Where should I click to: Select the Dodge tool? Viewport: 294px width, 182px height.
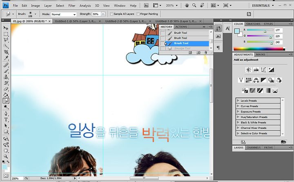point(6,107)
